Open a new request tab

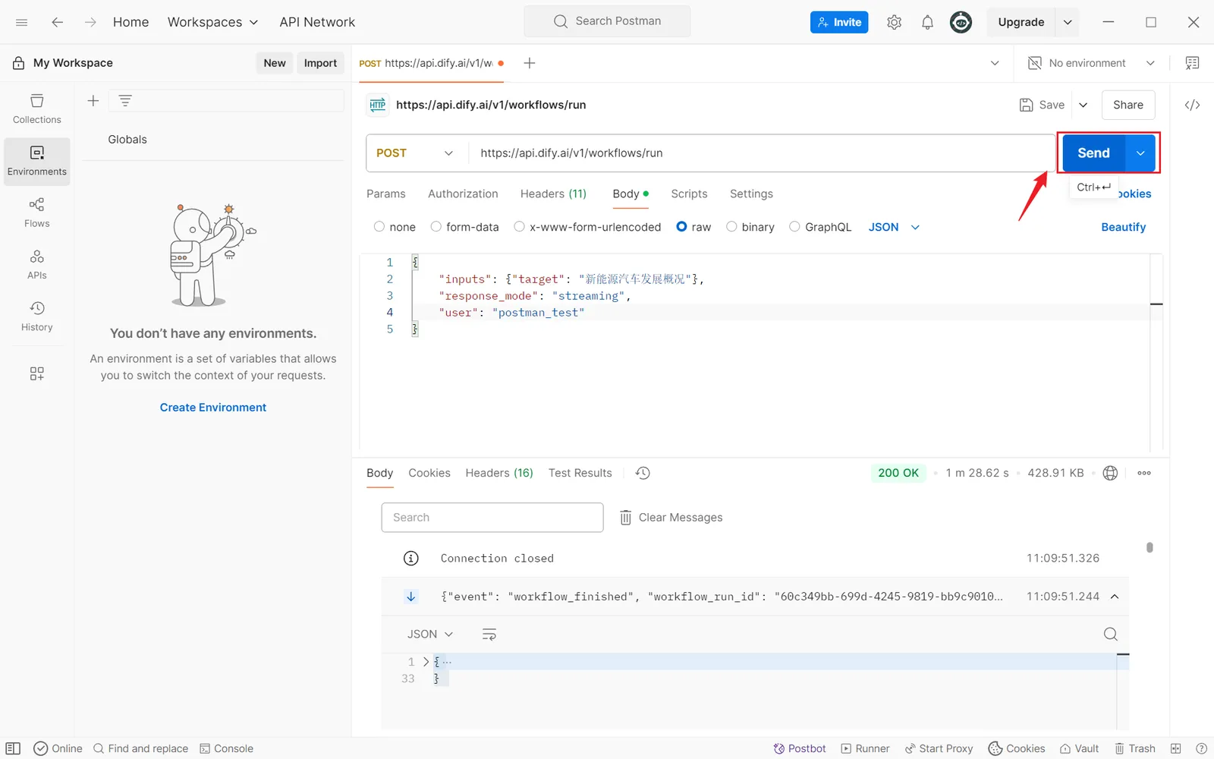tap(530, 63)
